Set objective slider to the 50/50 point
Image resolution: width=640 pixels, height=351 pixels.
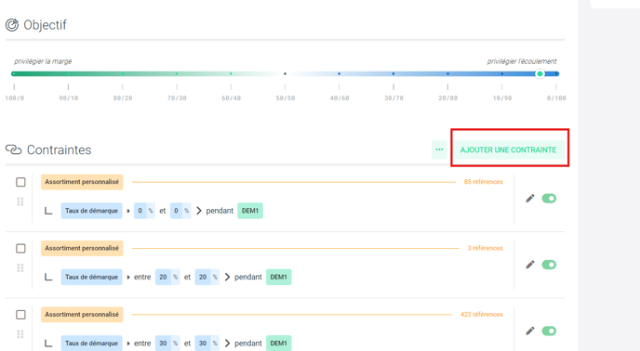pos(285,73)
